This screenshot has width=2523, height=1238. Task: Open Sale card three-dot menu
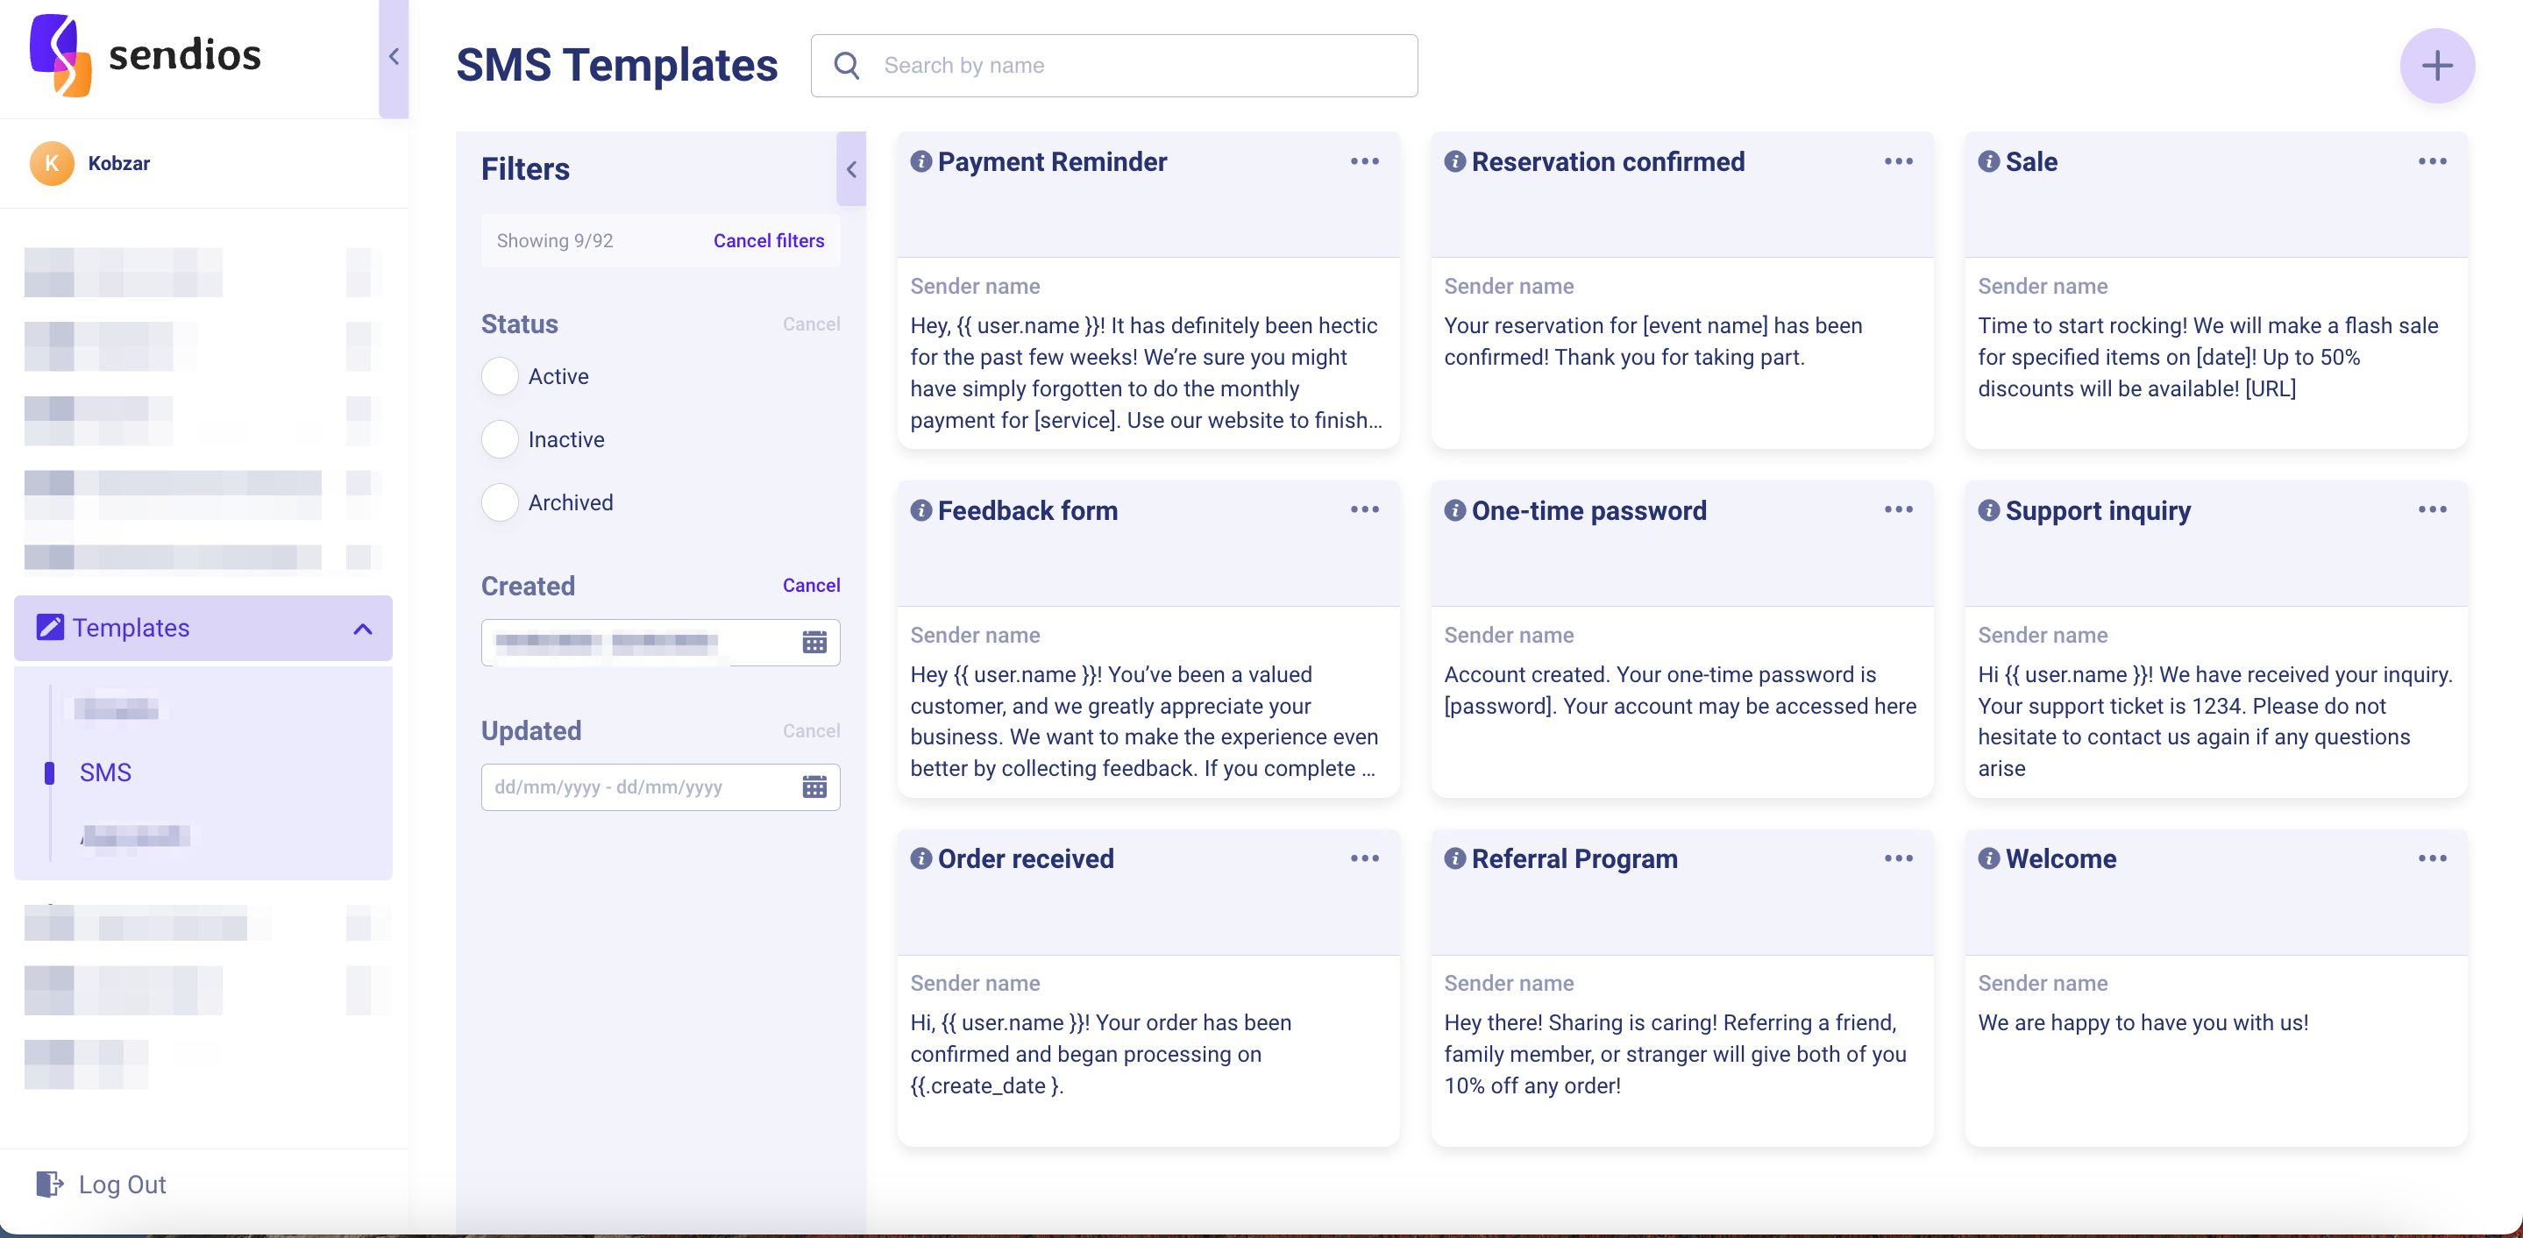click(x=2431, y=161)
